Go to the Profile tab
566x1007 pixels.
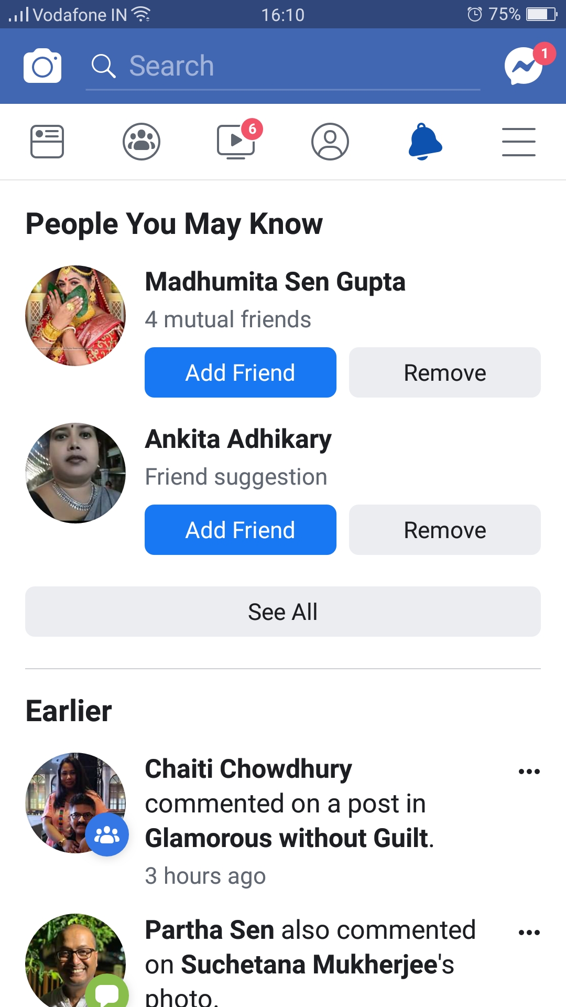pos(330,142)
